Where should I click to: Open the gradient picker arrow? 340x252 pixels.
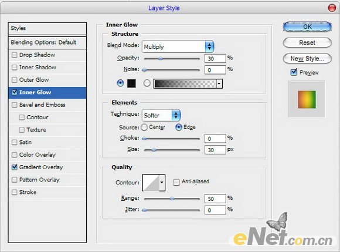pyautogui.click(x=219, y=83)
